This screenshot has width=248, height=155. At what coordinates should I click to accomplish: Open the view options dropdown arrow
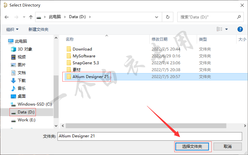(226, 29)
